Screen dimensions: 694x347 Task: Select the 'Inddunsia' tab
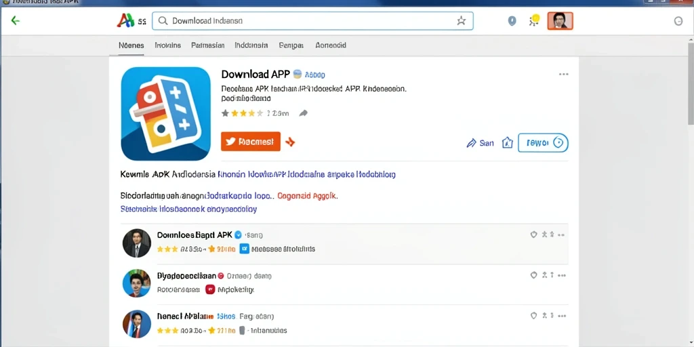pyautogui.click(x=251, y=45)
